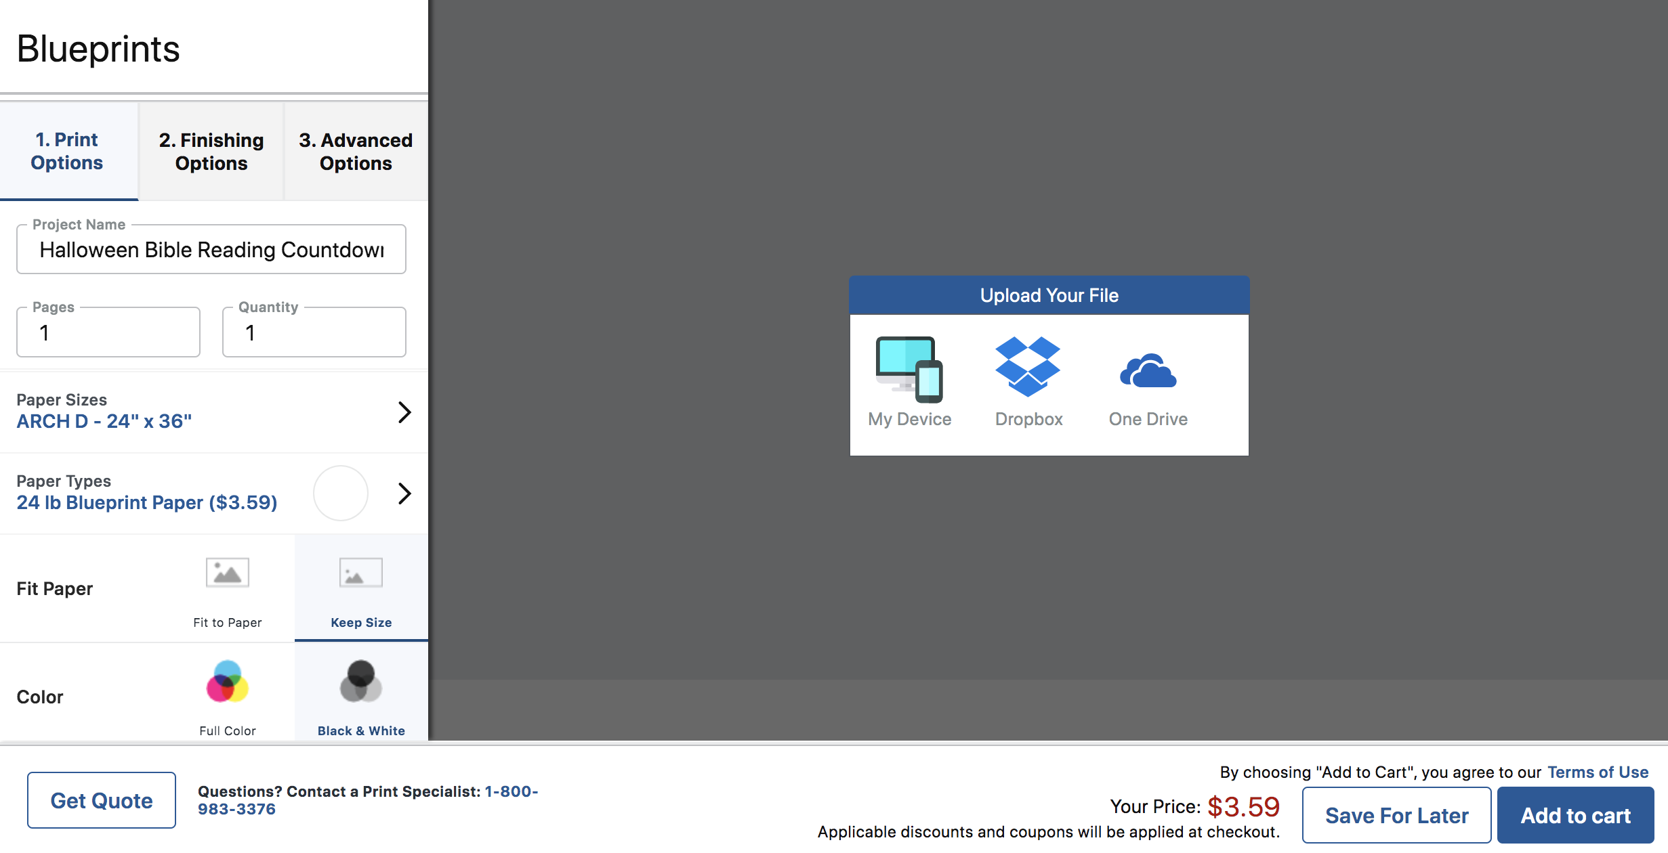
Task: Select the Keep Size option label
Action: [360, 622]
